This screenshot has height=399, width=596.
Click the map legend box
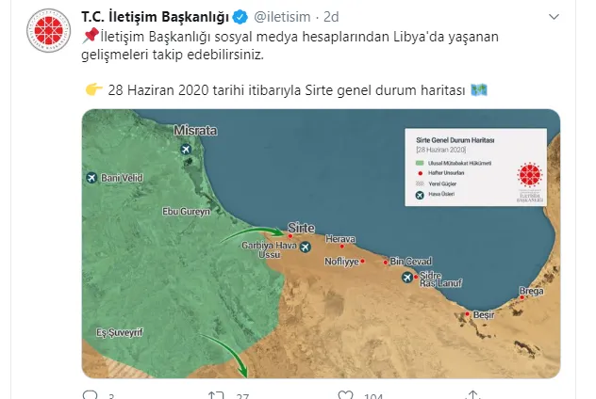click(475, 168)
